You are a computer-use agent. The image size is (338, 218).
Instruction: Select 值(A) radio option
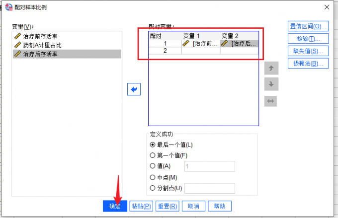point(153,166)
